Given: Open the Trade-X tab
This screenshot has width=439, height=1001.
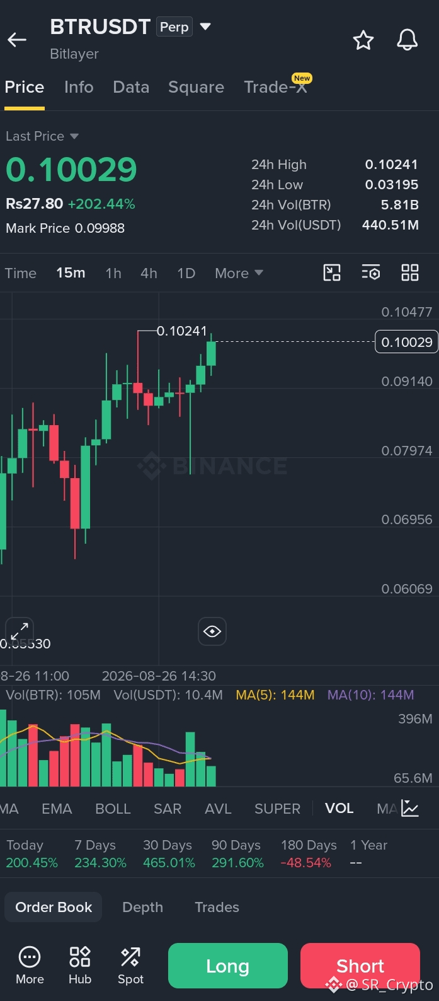Looking at the screenshot, I should pos(275,87).
